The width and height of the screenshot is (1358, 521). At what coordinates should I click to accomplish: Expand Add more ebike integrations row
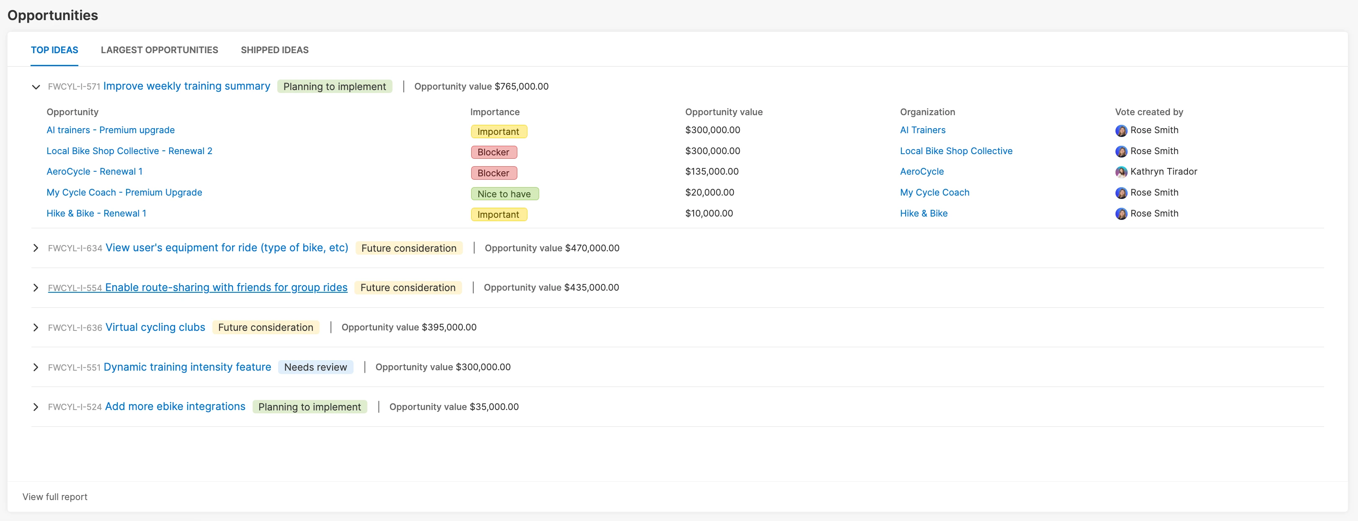(x=36, y=407)
